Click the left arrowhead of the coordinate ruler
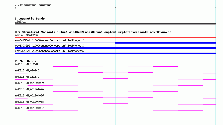This screenshot has height=125, width=223. click(x=16, y=8)
